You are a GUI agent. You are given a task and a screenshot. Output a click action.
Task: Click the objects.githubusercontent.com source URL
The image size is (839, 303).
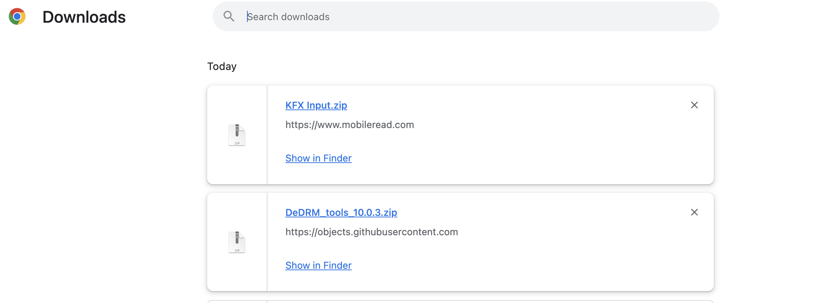[371, 232]
